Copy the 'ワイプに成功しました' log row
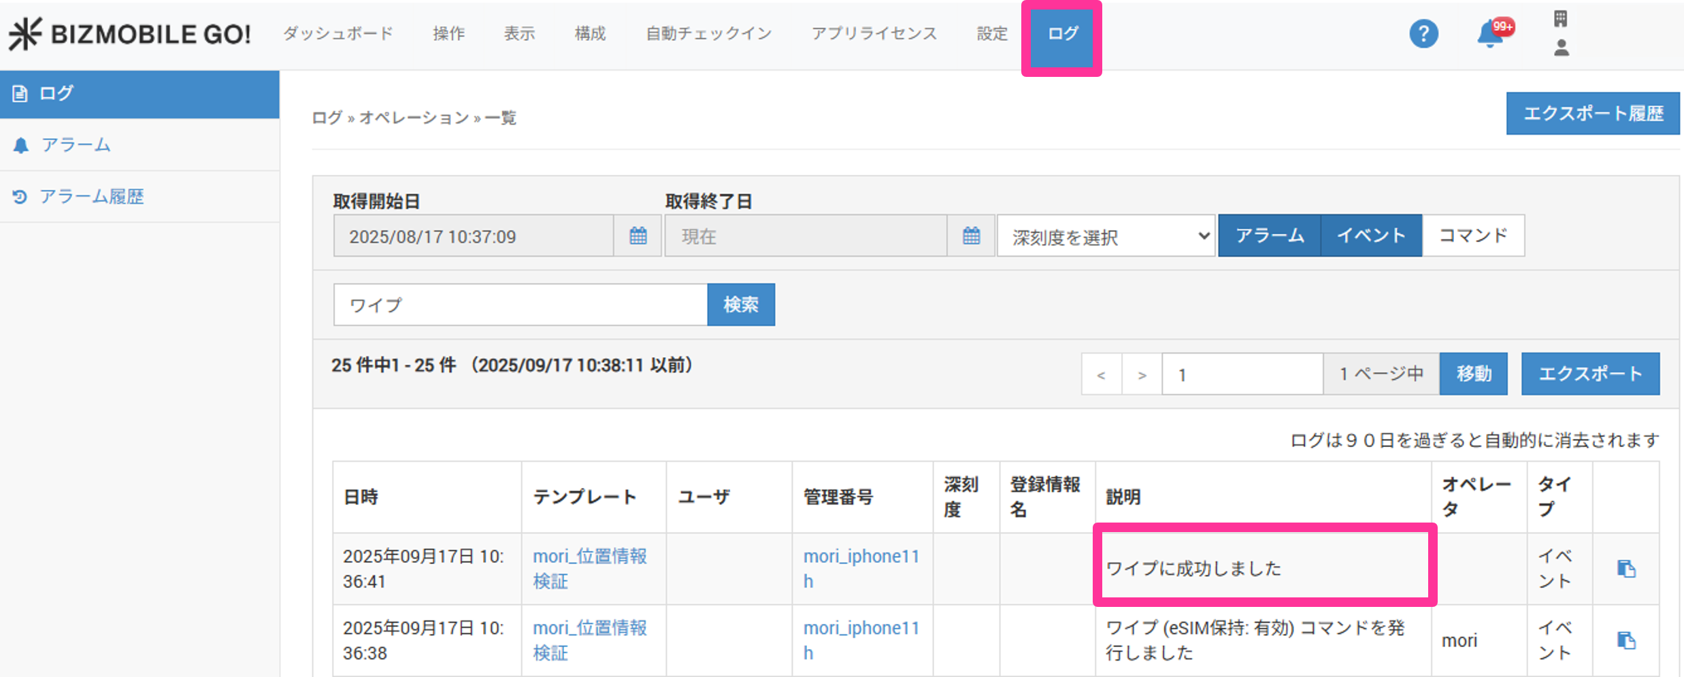This screenshot has height=677, width=1684. (1625, 569)
